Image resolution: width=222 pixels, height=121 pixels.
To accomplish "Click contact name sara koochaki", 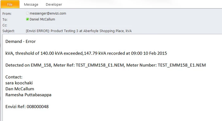I will click(x=19, y=83).
